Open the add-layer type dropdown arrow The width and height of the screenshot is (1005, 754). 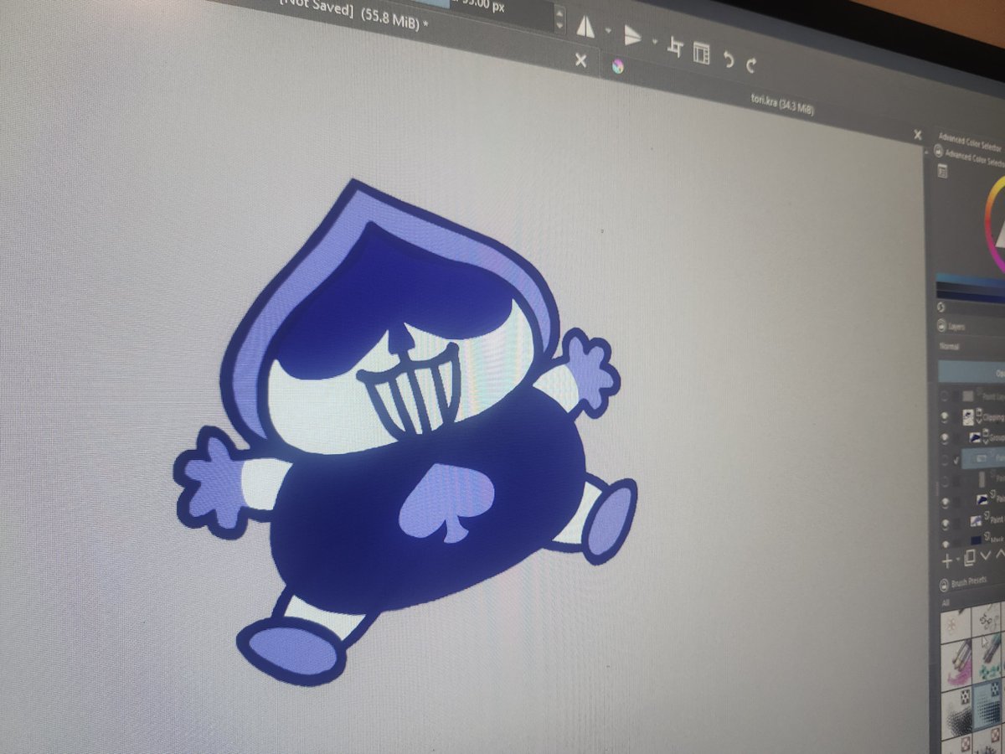(957, 560)
